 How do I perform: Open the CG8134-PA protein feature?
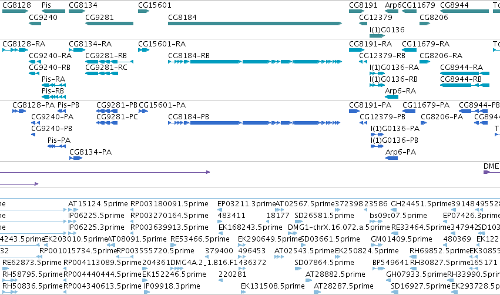(x=76, y=158)
